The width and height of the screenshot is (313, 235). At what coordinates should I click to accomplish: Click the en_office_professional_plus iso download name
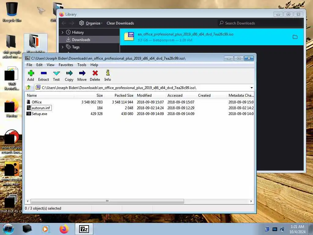186,34
